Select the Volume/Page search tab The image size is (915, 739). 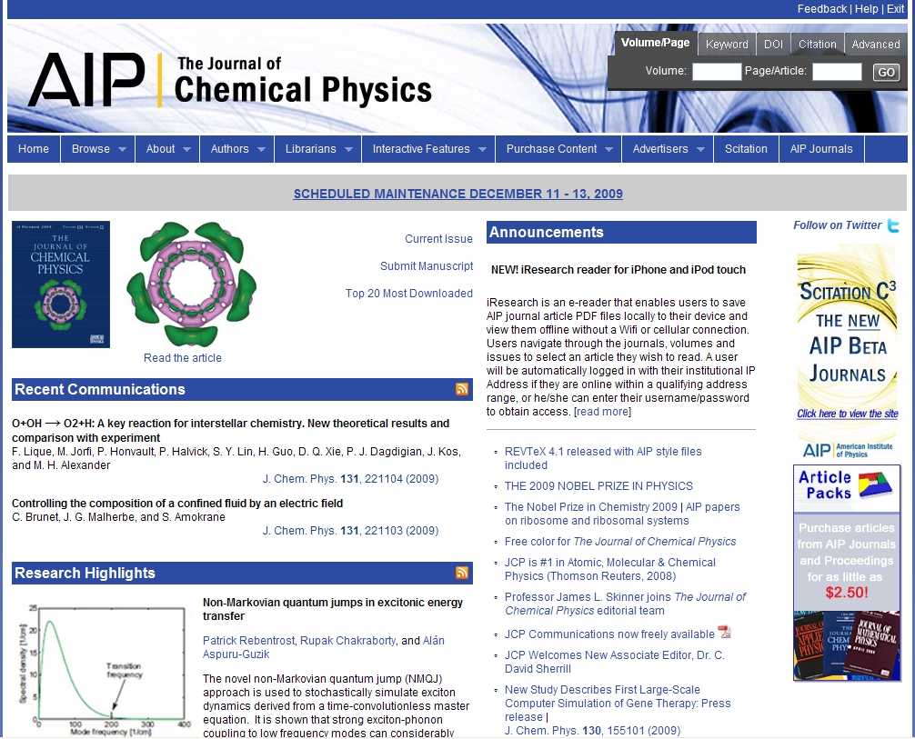click(x=655, y=43)
